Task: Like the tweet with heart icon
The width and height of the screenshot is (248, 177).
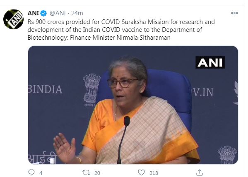Action: coord(141,172)
